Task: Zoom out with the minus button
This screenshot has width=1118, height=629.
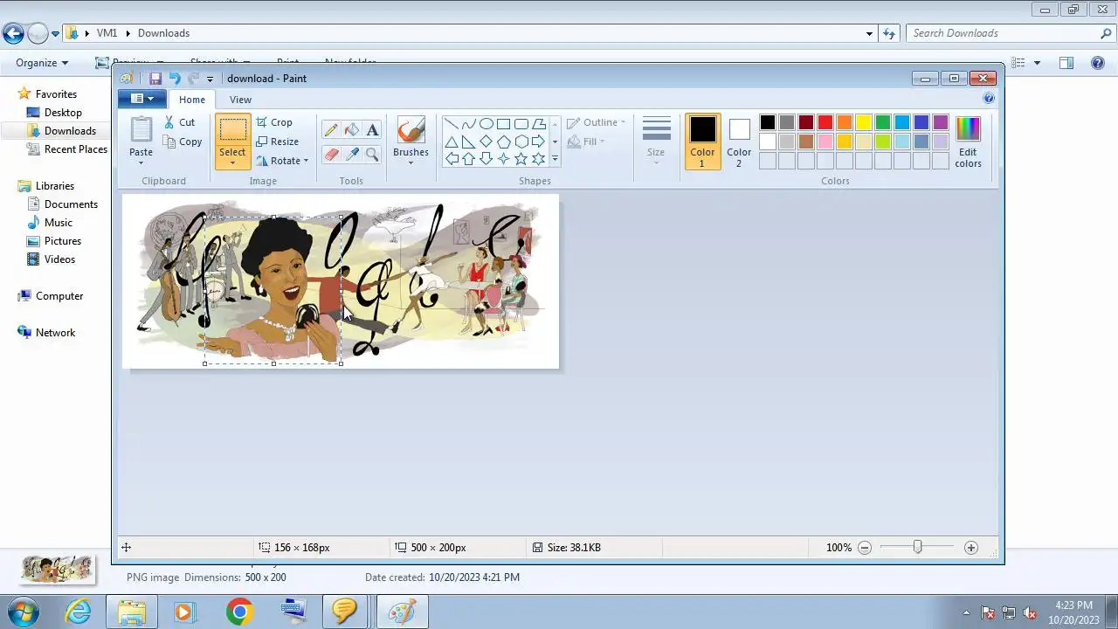Action: (865, 548)
